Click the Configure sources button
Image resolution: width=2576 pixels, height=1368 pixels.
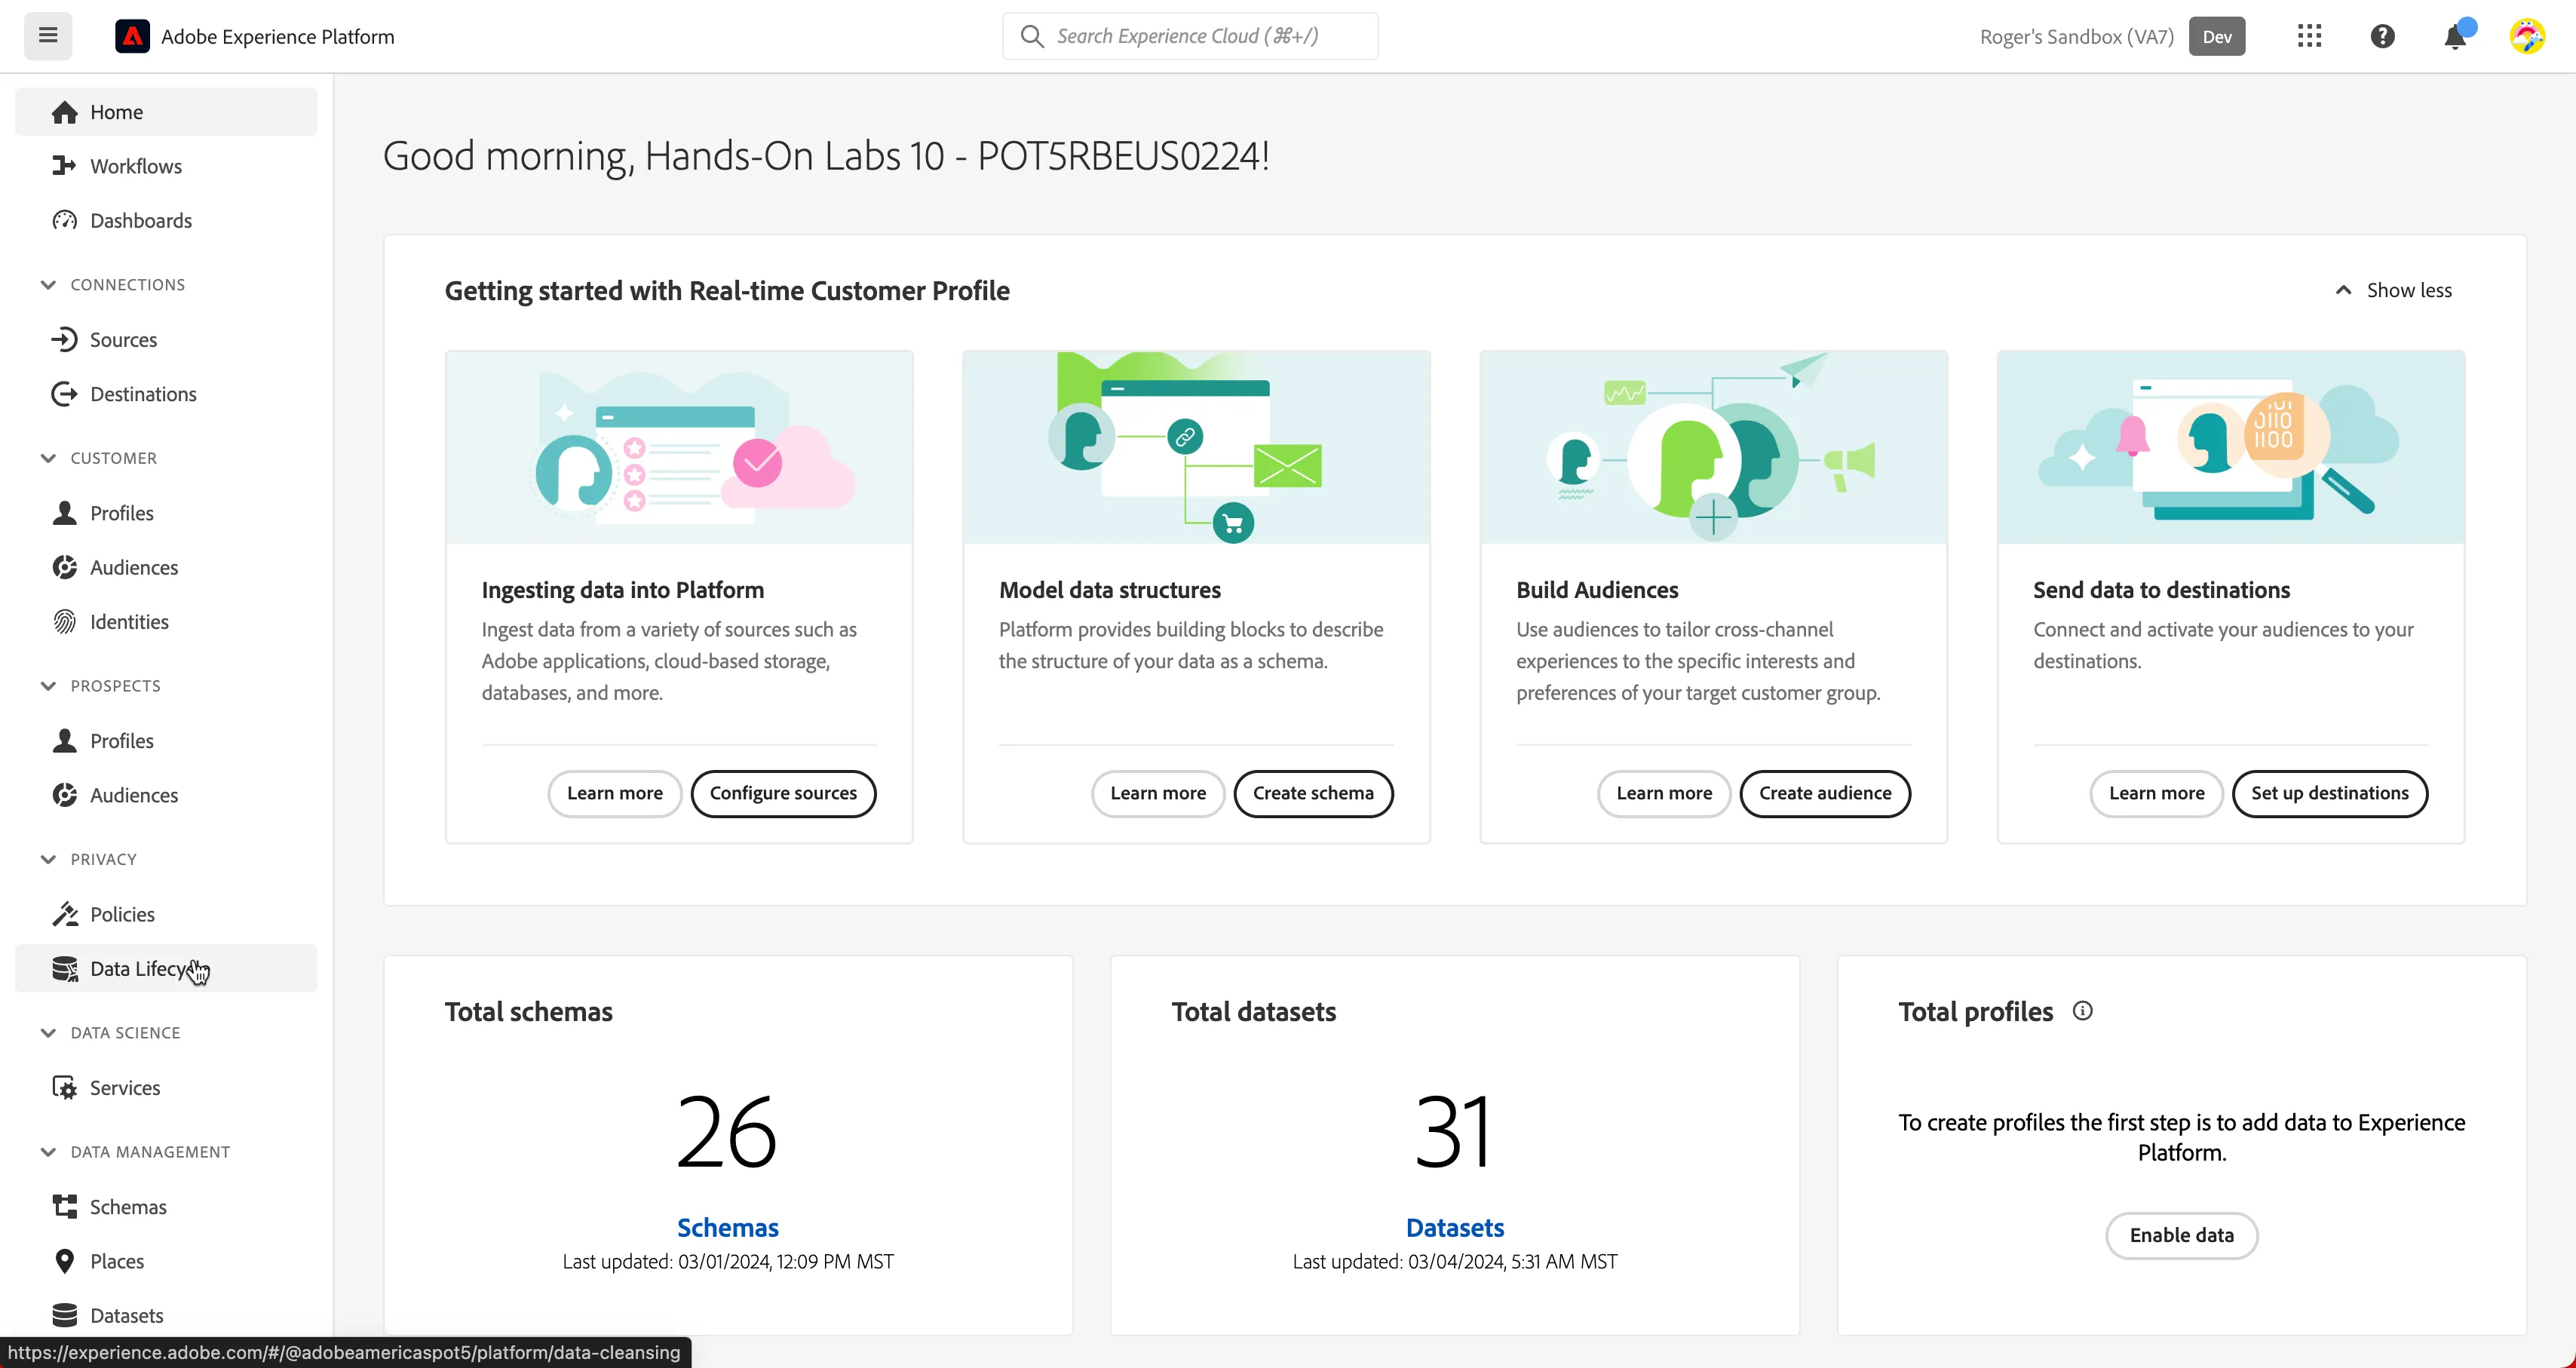pos(783,793)
